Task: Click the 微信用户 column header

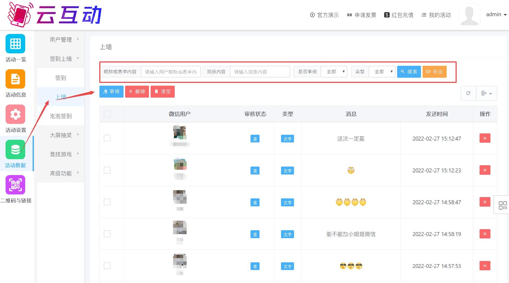Action: [x=179, y=114]
